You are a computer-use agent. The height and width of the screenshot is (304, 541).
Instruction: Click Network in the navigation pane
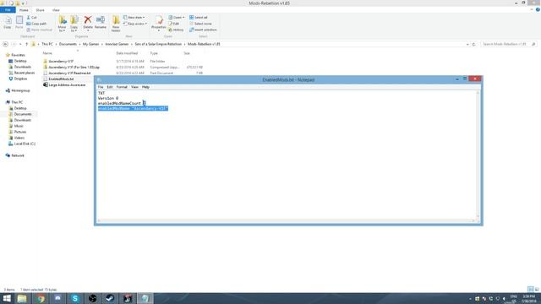[17, 155]
